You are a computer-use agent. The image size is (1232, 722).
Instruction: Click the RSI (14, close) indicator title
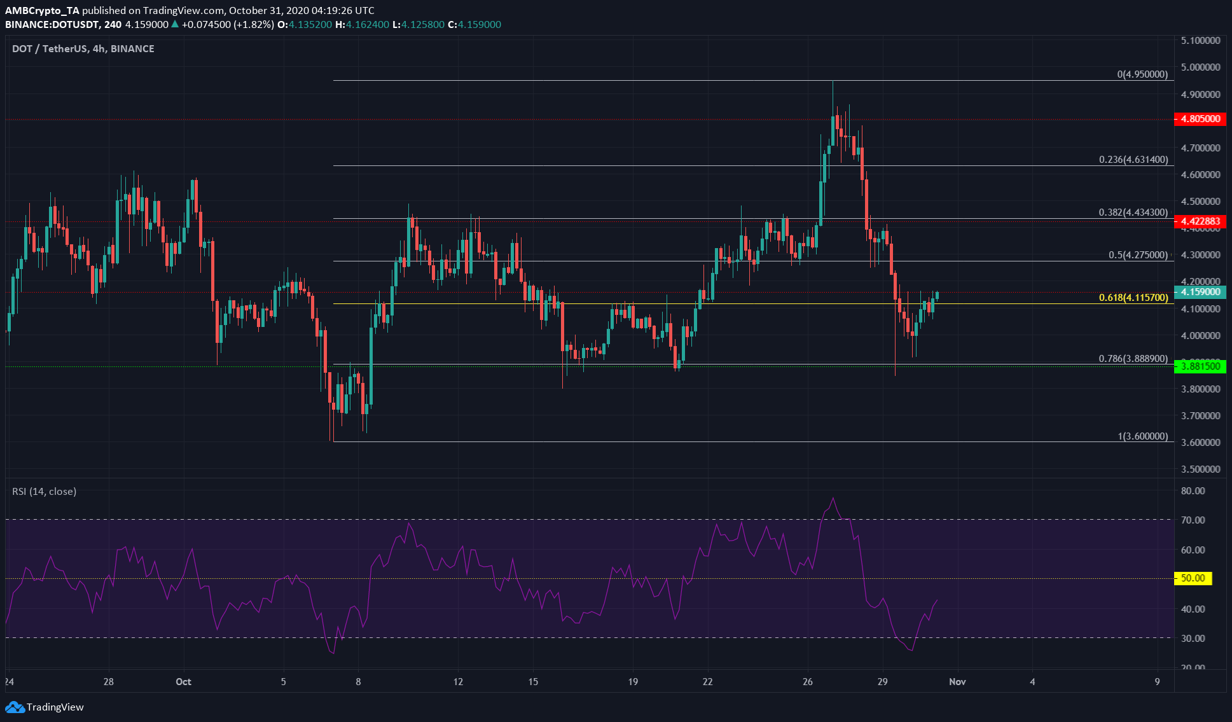point(44,492)
